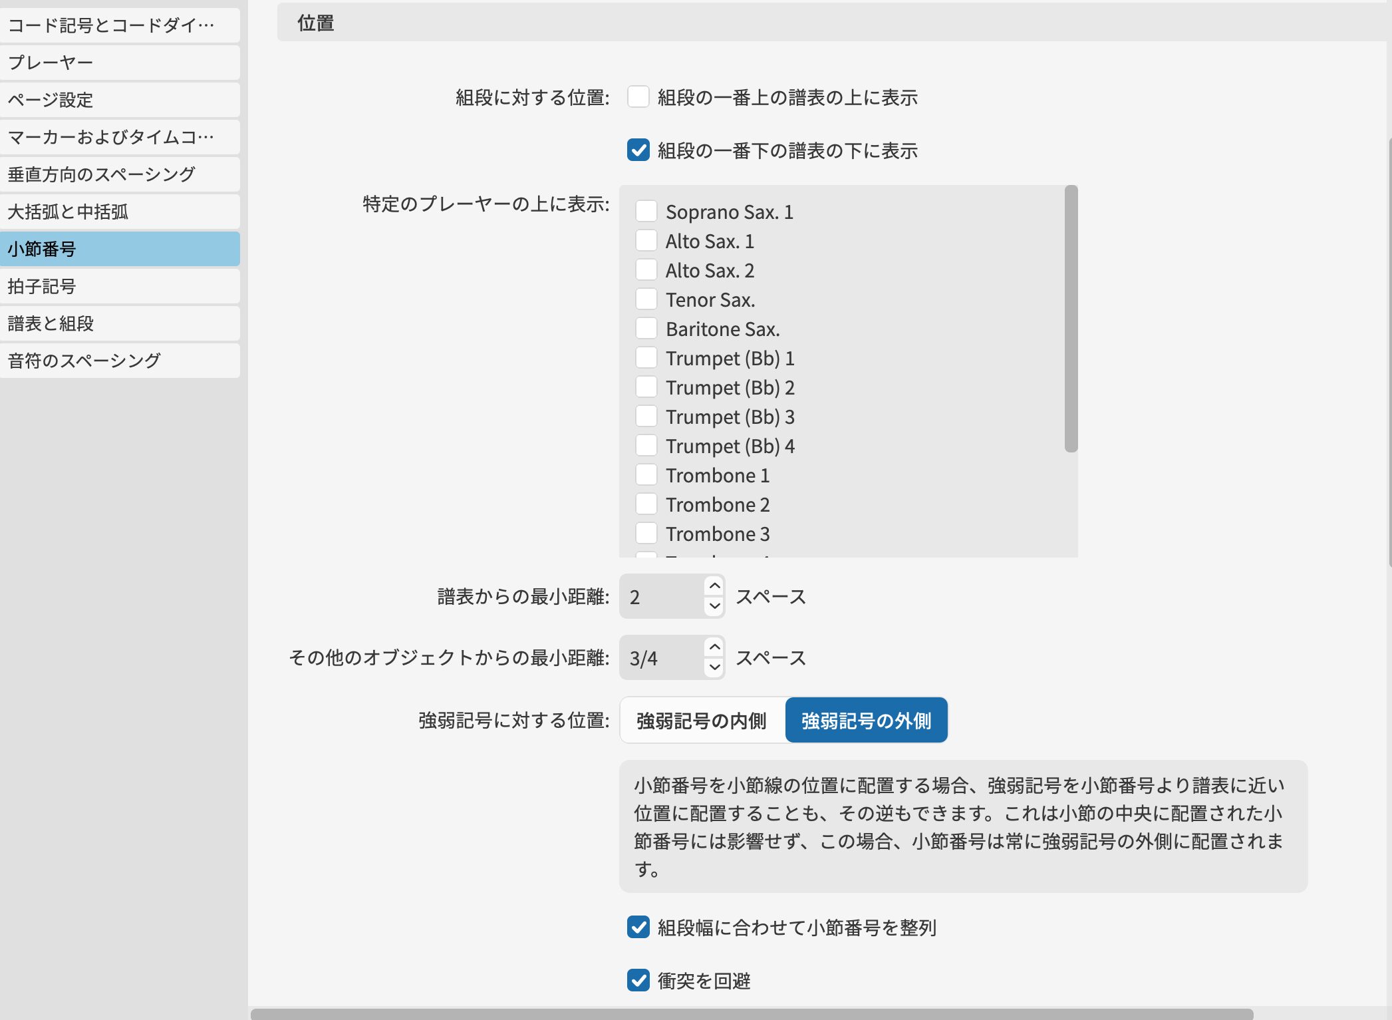This screenshot has height=1020, width=1392.
Task: Increase その他のオブジェクトからの最小距離 up arrow
Action: tap(714, 647)
